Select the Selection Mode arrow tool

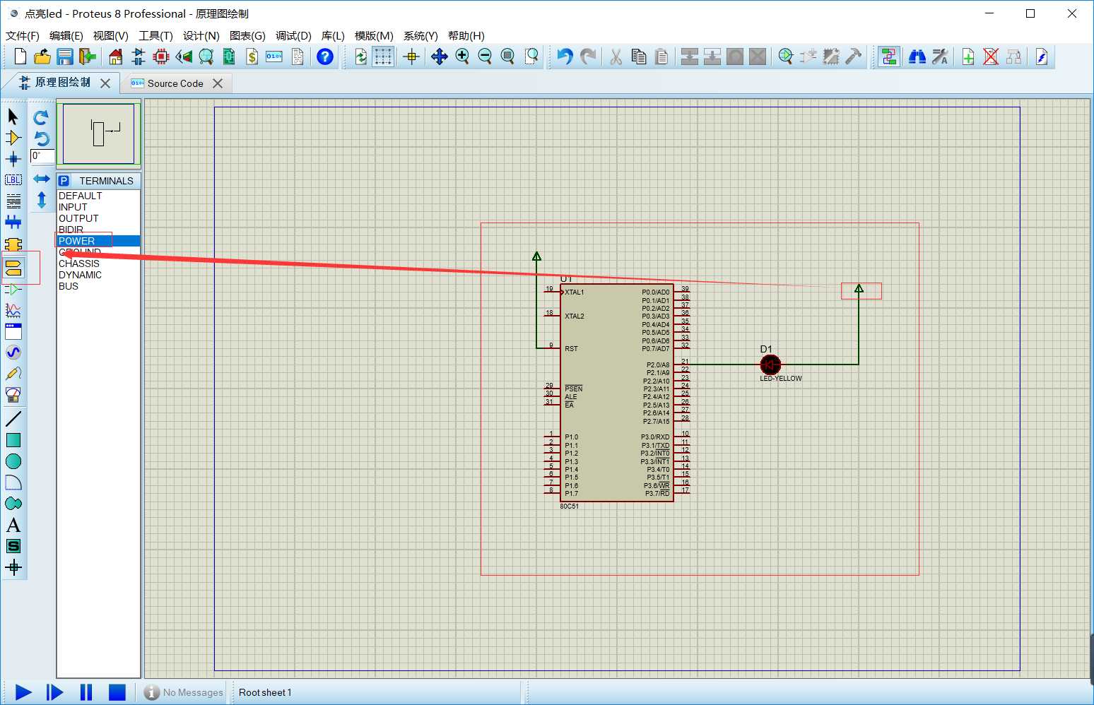[x=13, y=117]
